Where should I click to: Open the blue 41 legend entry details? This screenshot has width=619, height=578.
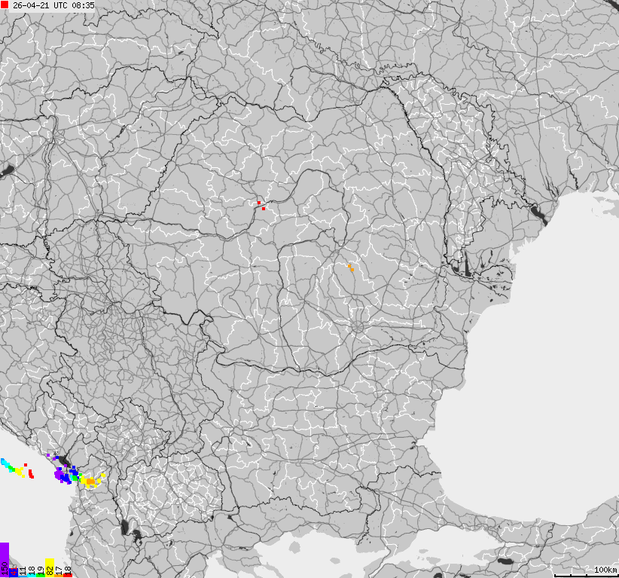[13, 571]
